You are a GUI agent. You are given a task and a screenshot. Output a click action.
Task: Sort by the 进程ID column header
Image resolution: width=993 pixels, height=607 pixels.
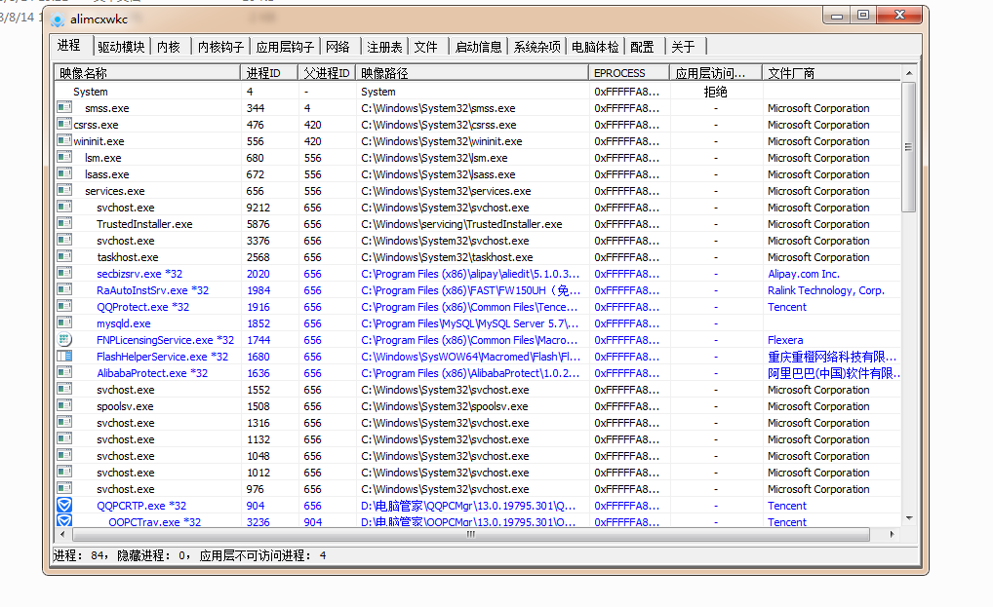[x=269, y=73]
